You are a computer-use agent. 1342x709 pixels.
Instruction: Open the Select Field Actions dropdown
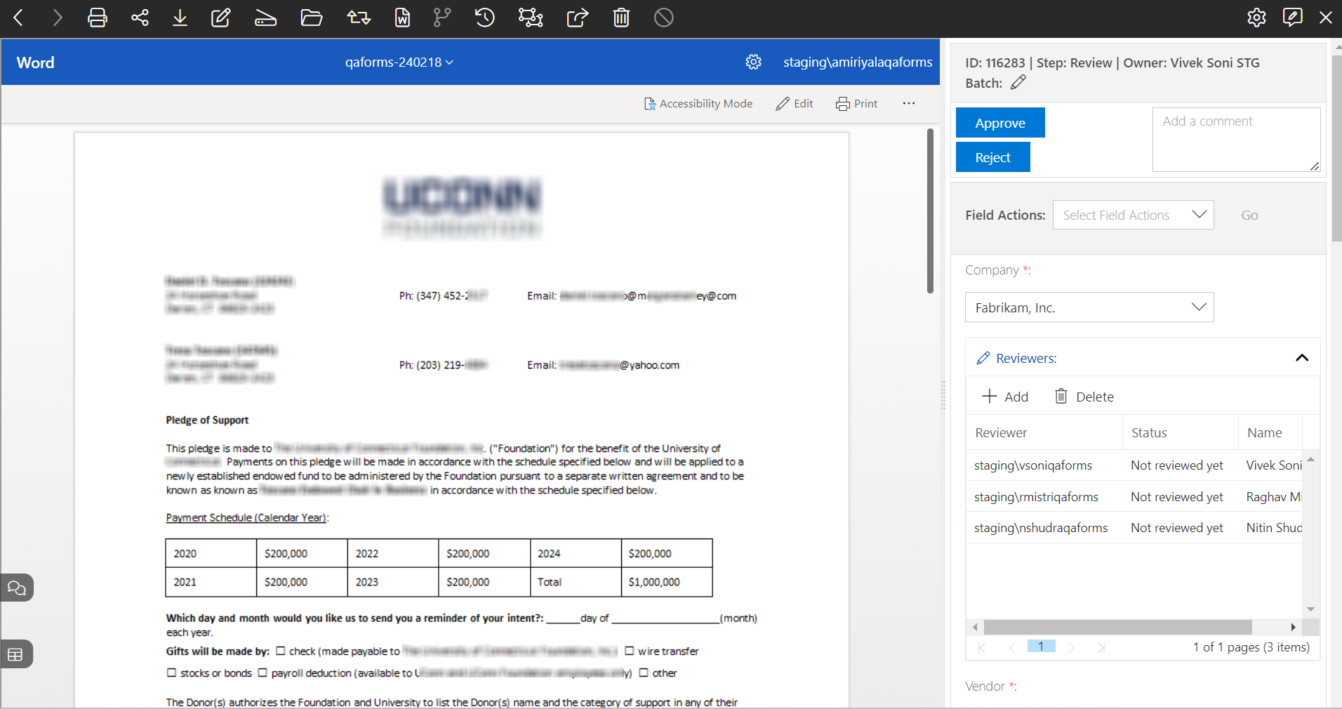(x=1133, y=215)
